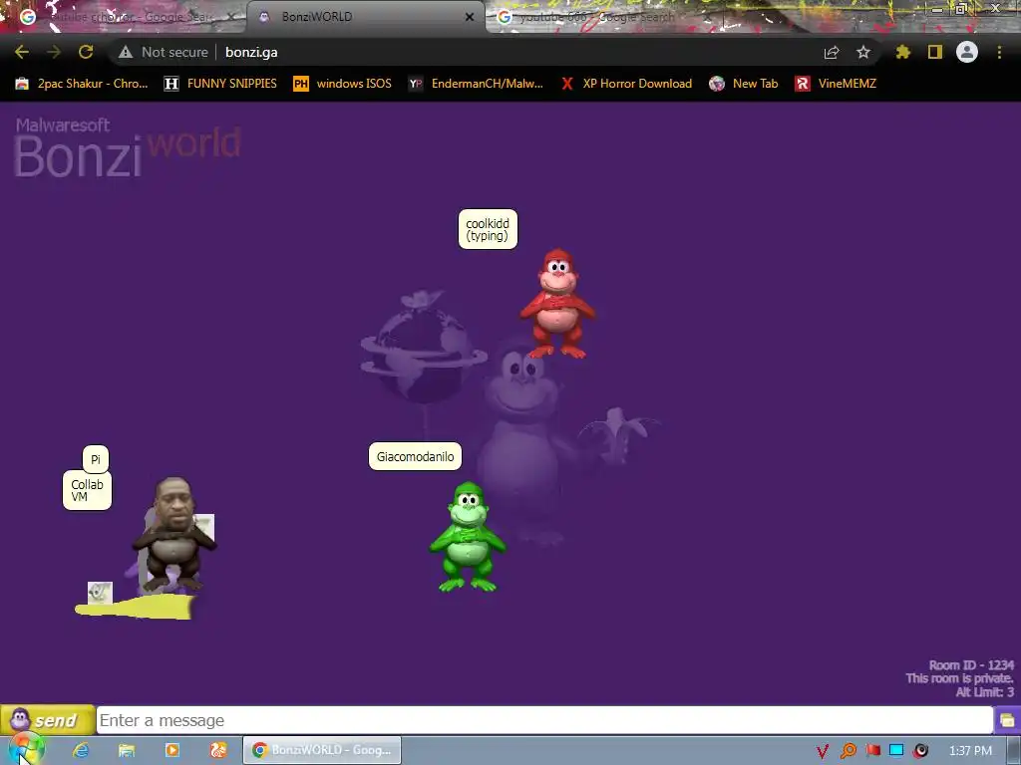
Task: Open Chrome's three-dot menu
Action: pos(999,52)
